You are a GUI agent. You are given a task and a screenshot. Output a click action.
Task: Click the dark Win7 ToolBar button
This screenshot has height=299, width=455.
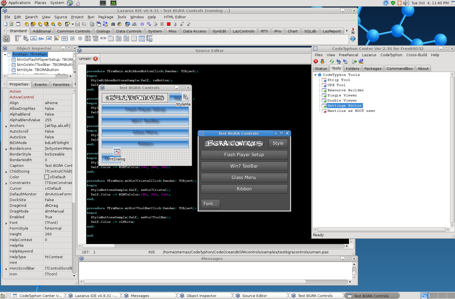point(244,166)
